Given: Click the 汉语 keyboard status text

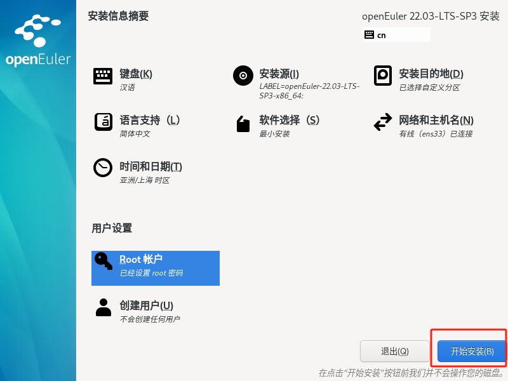Looking at the screenshot, I should click(x=128, y=88).
